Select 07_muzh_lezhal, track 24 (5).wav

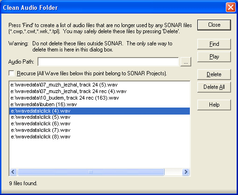[100, 85]
